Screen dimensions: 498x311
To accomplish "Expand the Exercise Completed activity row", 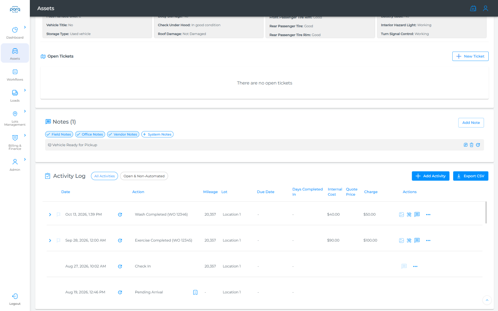I will (50, 240).
